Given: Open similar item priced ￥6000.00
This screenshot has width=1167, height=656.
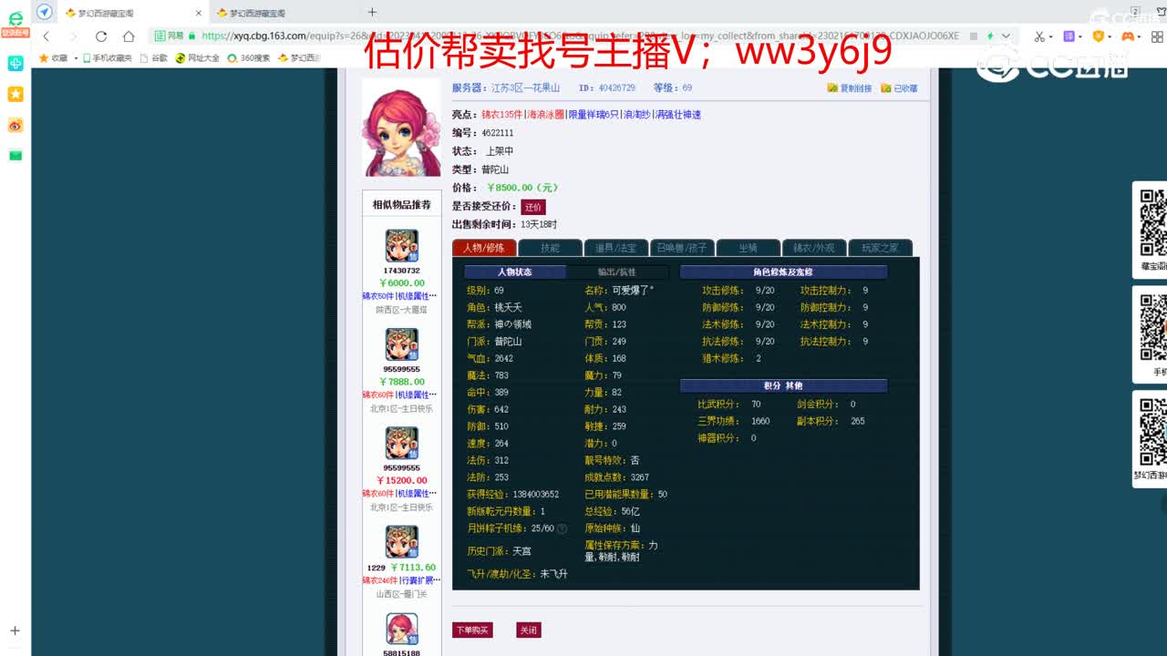Looking at the screenshot, I should (x=401, y=282).
